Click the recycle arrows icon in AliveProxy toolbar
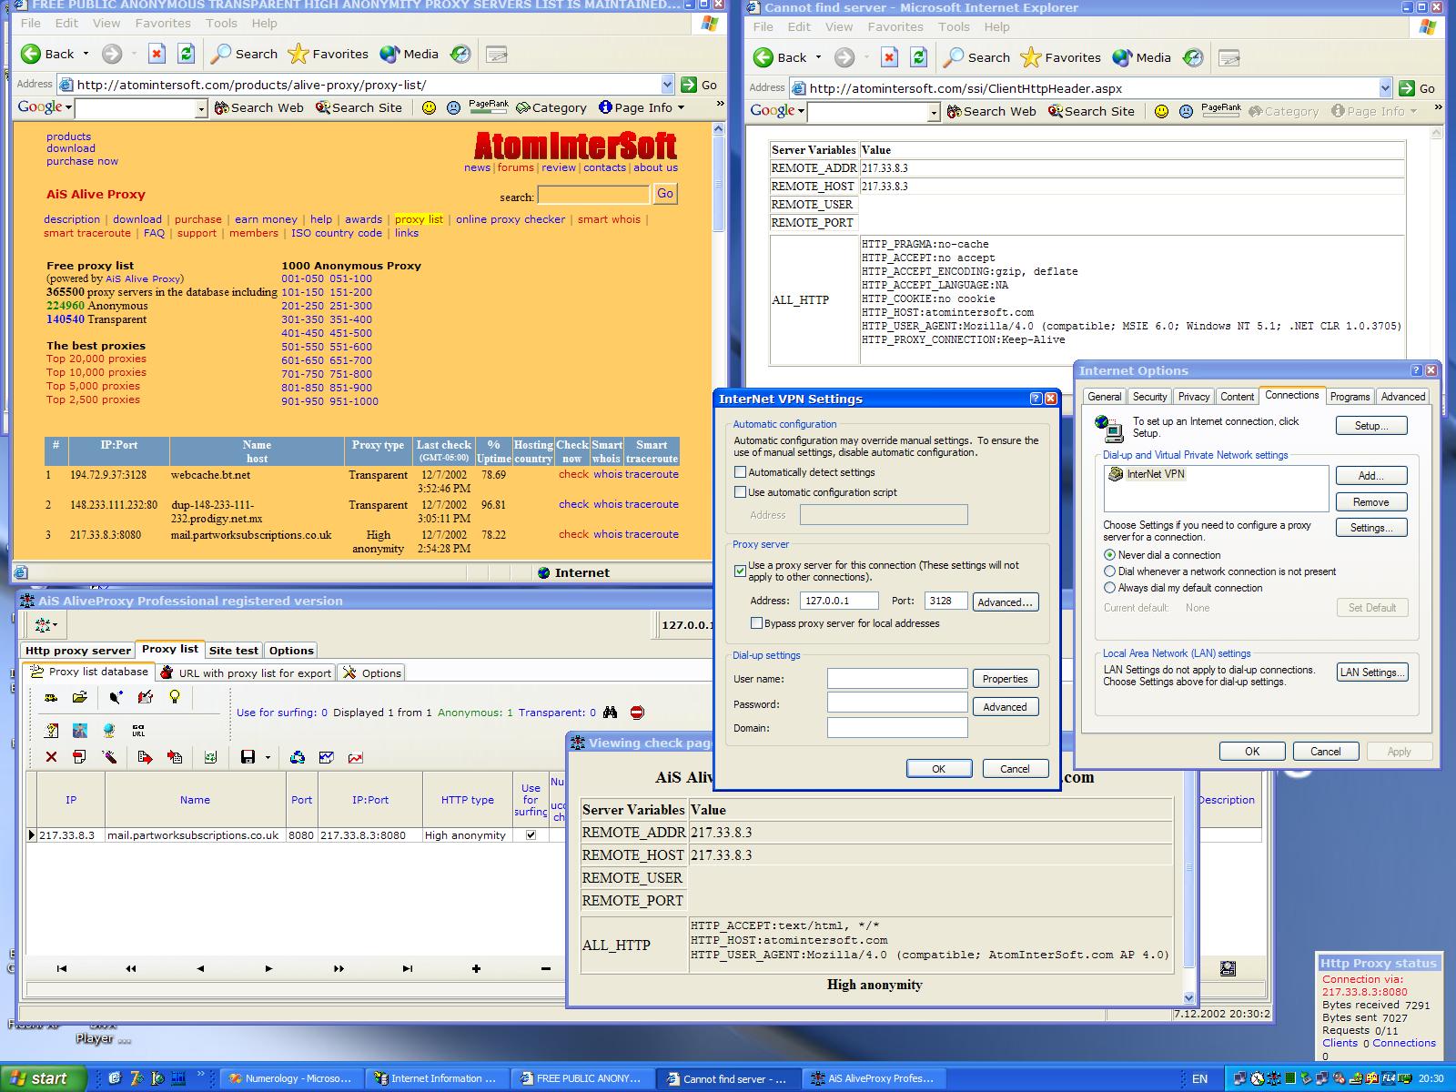This screenshot has height=1092, width=1456. 298,757
